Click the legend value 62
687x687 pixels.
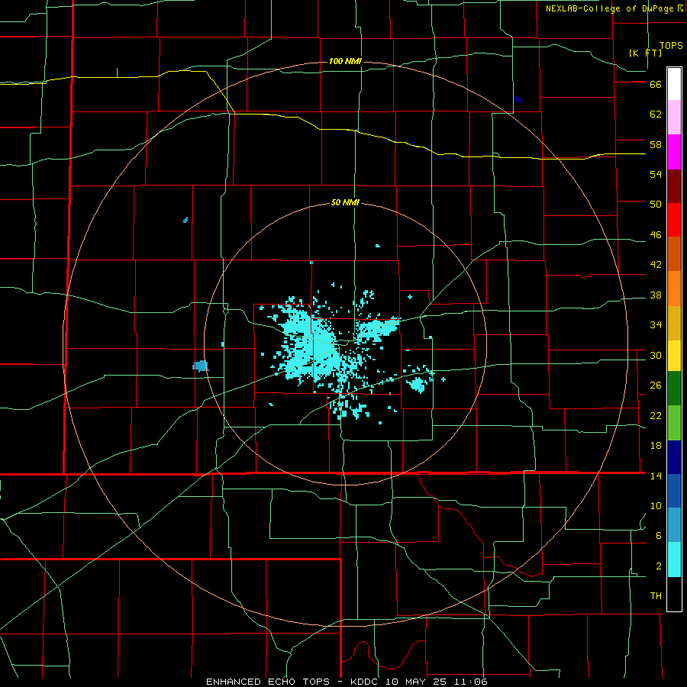point(656,114)
